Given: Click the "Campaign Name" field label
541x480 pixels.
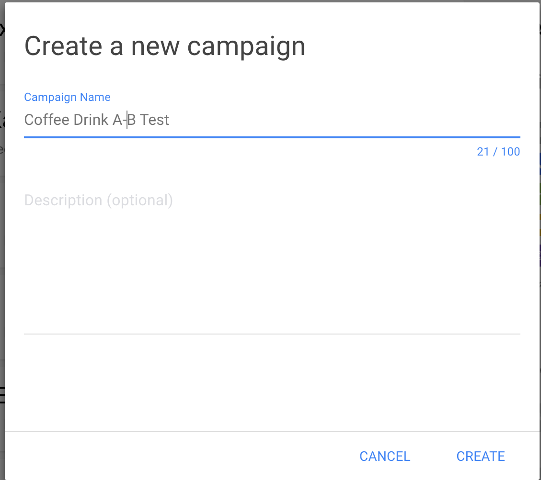Looking at the screenshot, I should coord(67,97).
